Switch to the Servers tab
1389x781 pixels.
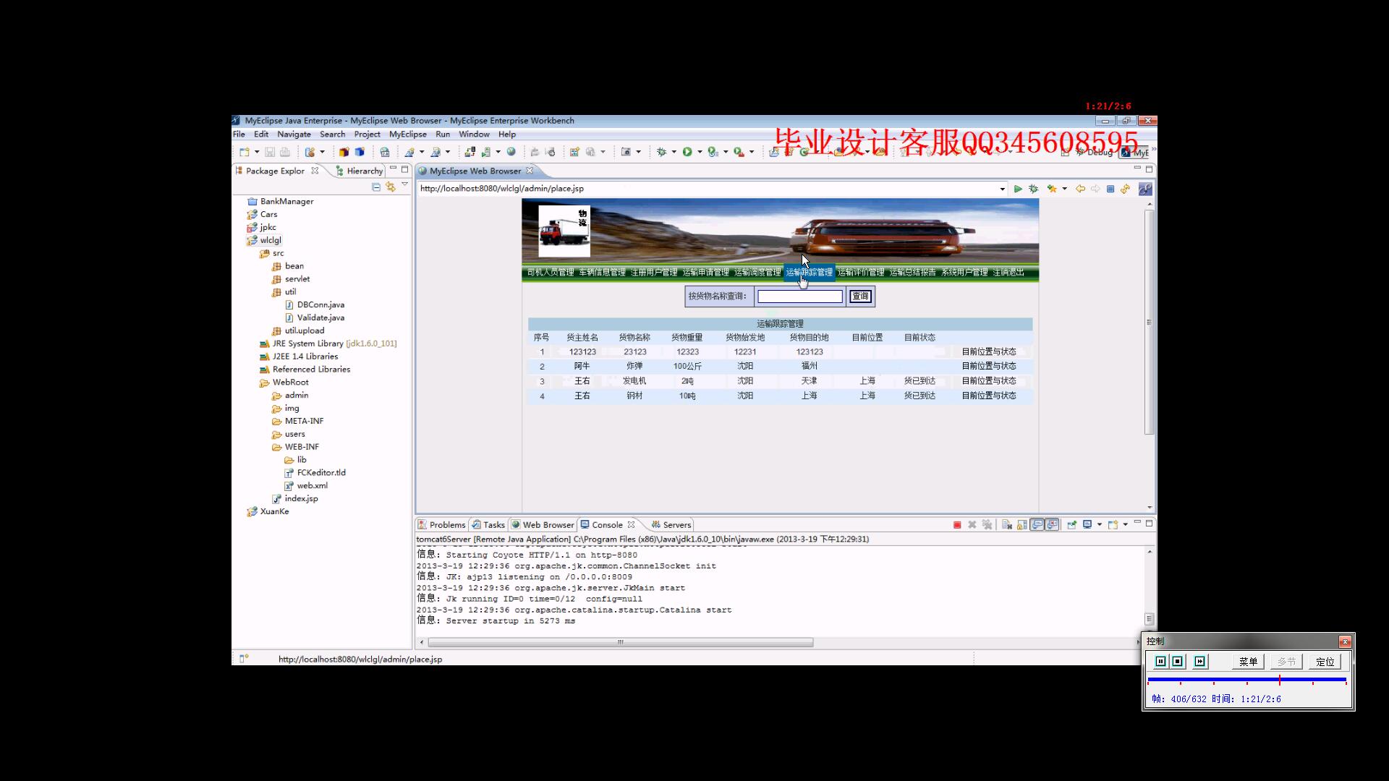[671, 525]
